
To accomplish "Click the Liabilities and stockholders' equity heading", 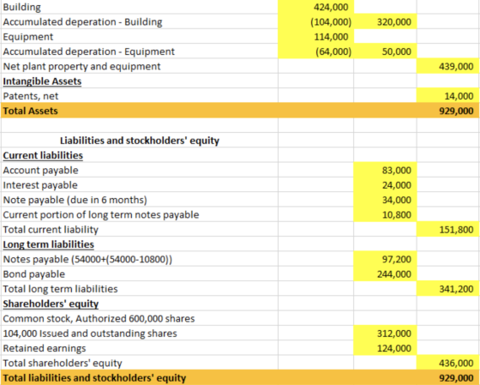I will pos(140,141).
